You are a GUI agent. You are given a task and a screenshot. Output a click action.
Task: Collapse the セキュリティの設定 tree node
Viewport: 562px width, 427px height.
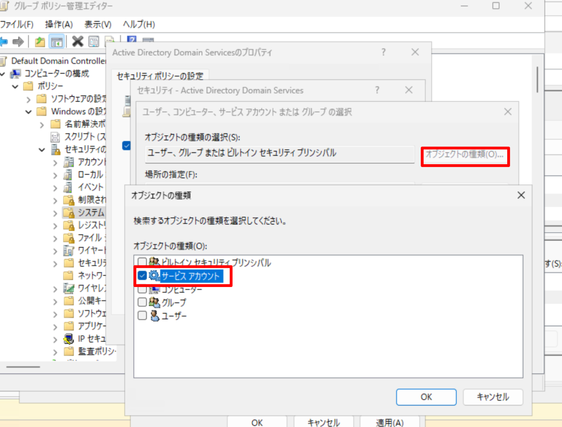[42, 150]
